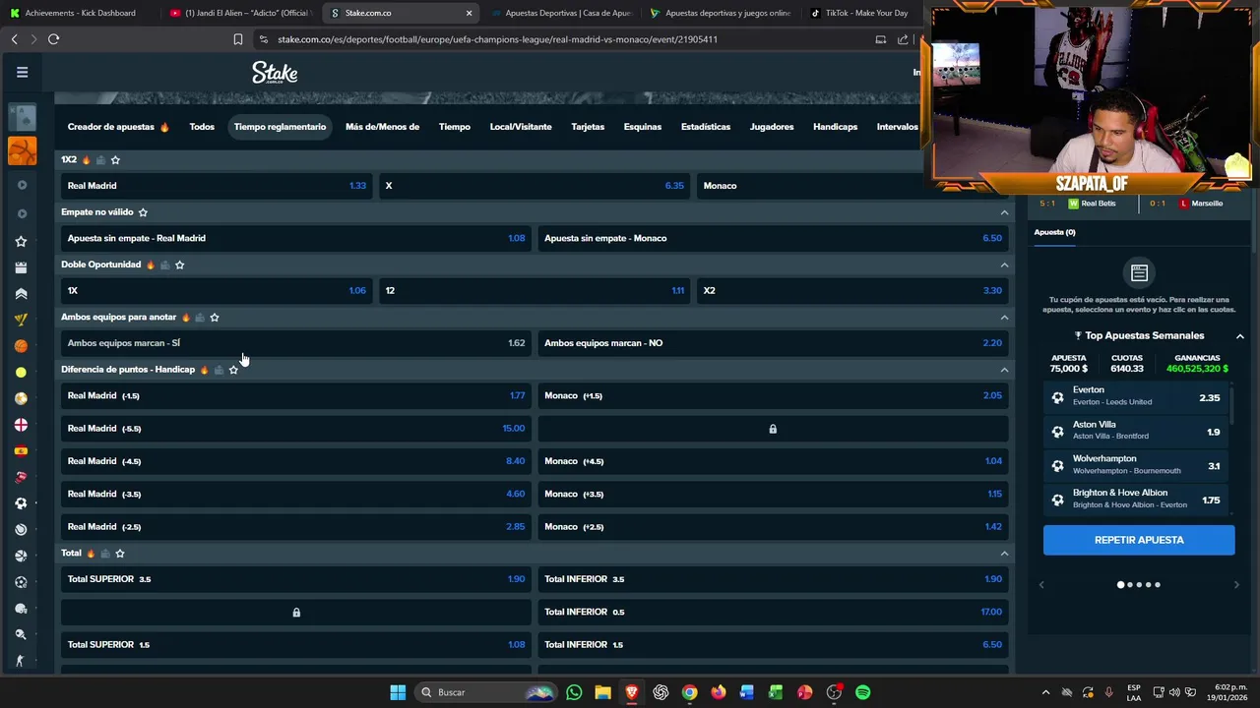
Task: Favorite the Total market star
Action: pyautogui.click(x=120, y=553)
